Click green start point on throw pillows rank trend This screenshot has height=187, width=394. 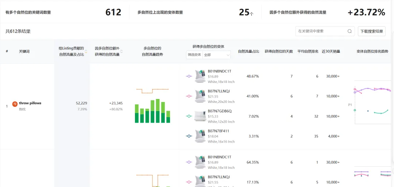tap(355, 110)
